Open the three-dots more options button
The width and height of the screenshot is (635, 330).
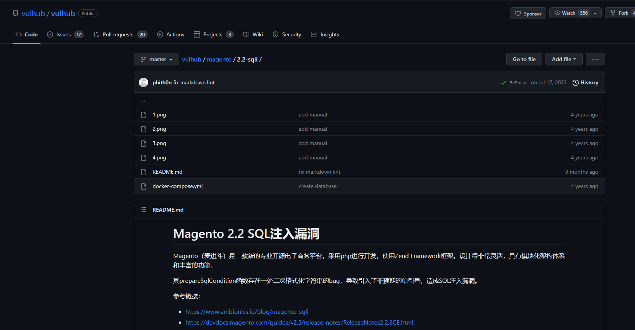pyautogui.click(x=595, y=59)
